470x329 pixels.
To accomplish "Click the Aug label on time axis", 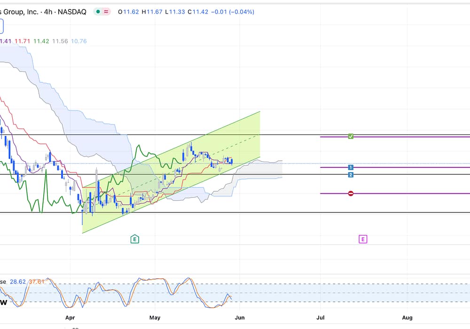I will click(x=407, y=318).
